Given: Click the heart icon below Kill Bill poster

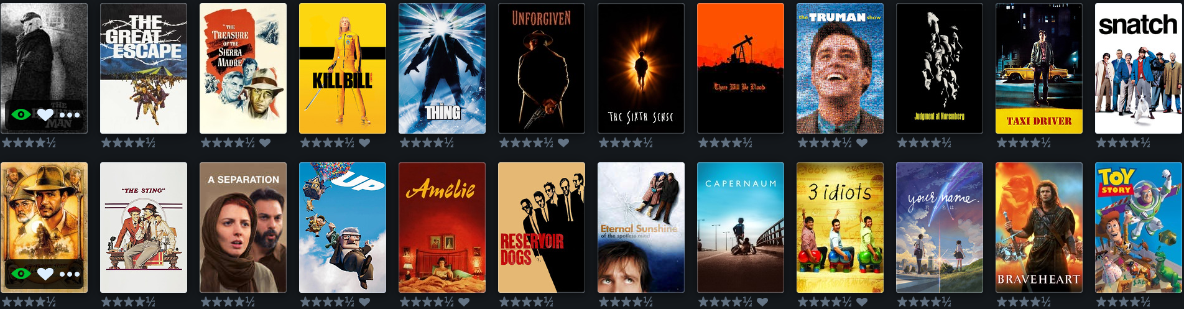Looking at the screenshot, I should click(x=364, y=142).
